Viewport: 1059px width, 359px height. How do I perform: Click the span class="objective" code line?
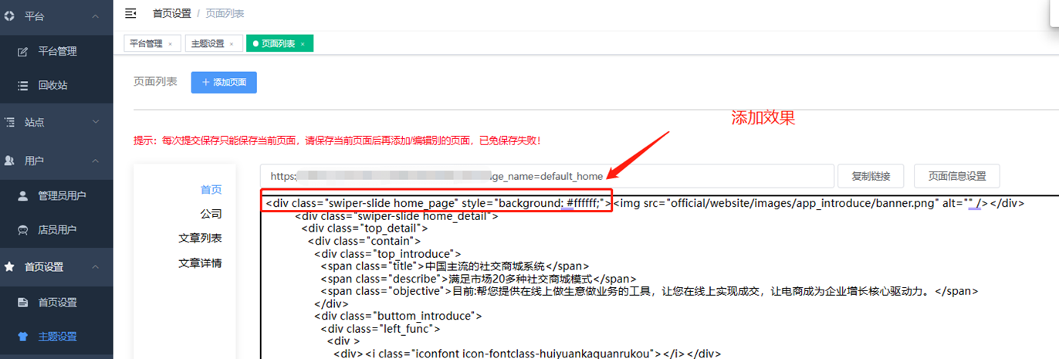(x=649, y=291)
